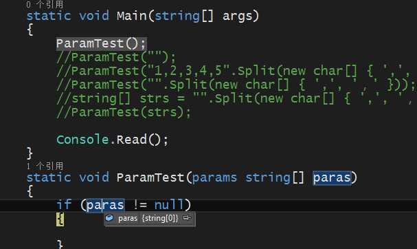Click the '0 个引用' reference link above Main
This screenshot has height=249, width=417.
pyautogui.click(x=45, y=4)
